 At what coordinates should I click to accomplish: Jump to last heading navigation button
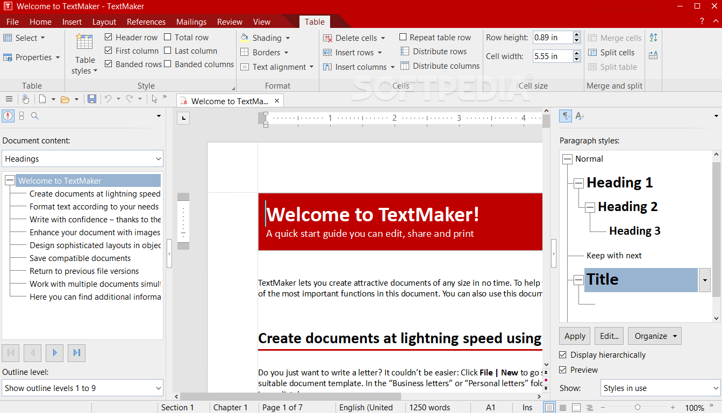point(76,353)
